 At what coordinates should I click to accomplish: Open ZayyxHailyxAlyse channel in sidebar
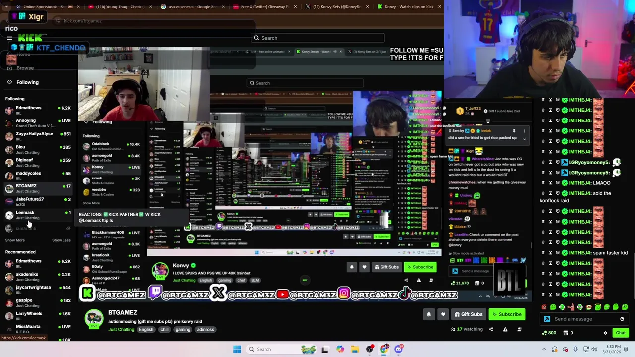pos(38,136)
